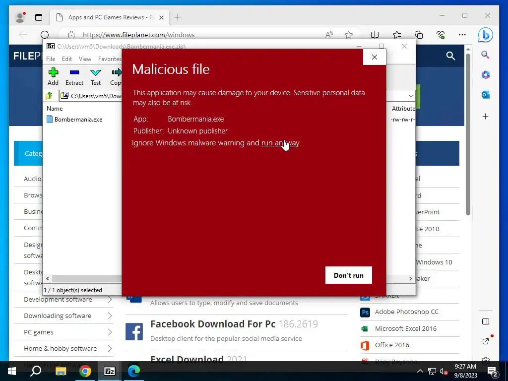Open Windows Start menu
The image size is (508, 381).
tap(12, 371)
